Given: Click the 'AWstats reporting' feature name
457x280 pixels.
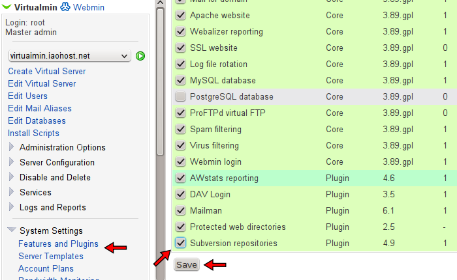Looking at the screenshot, I should 224,178.
